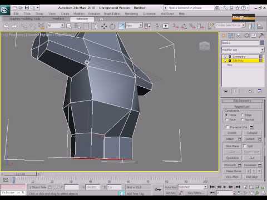Screen dimensions: 267x200
Task: Open the Modifiers menu
Action: (x=79, y=14)
